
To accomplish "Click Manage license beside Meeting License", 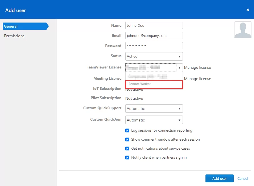I will pos(198,79).
